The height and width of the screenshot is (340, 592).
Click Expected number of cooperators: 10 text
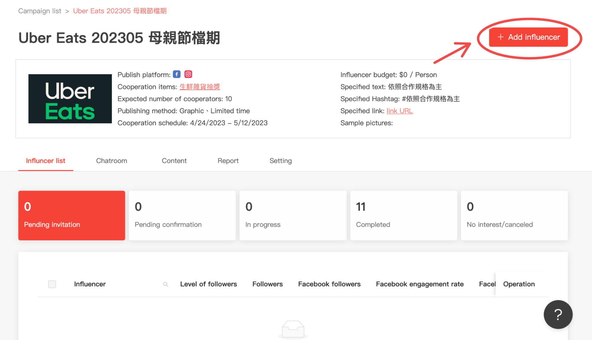[175, 99]
